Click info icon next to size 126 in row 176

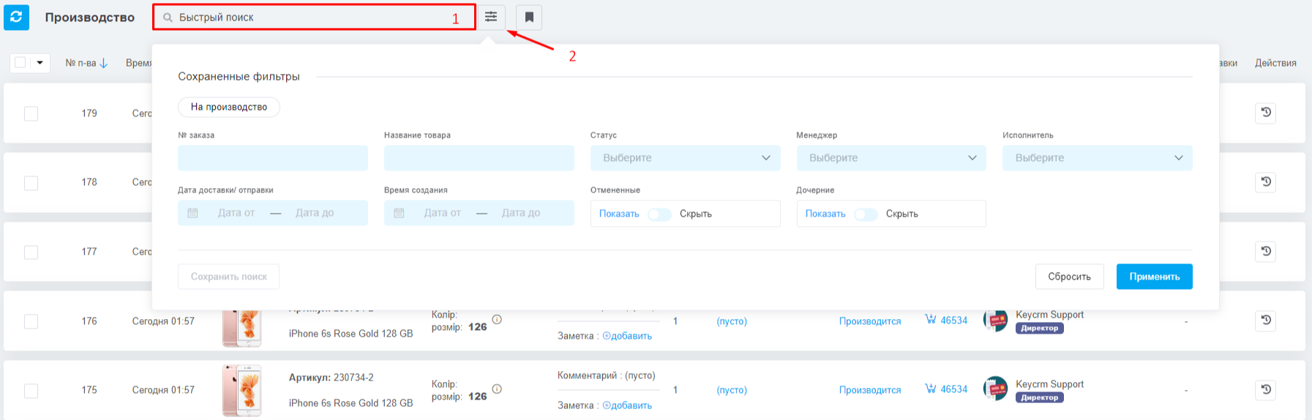coord(497,320)
